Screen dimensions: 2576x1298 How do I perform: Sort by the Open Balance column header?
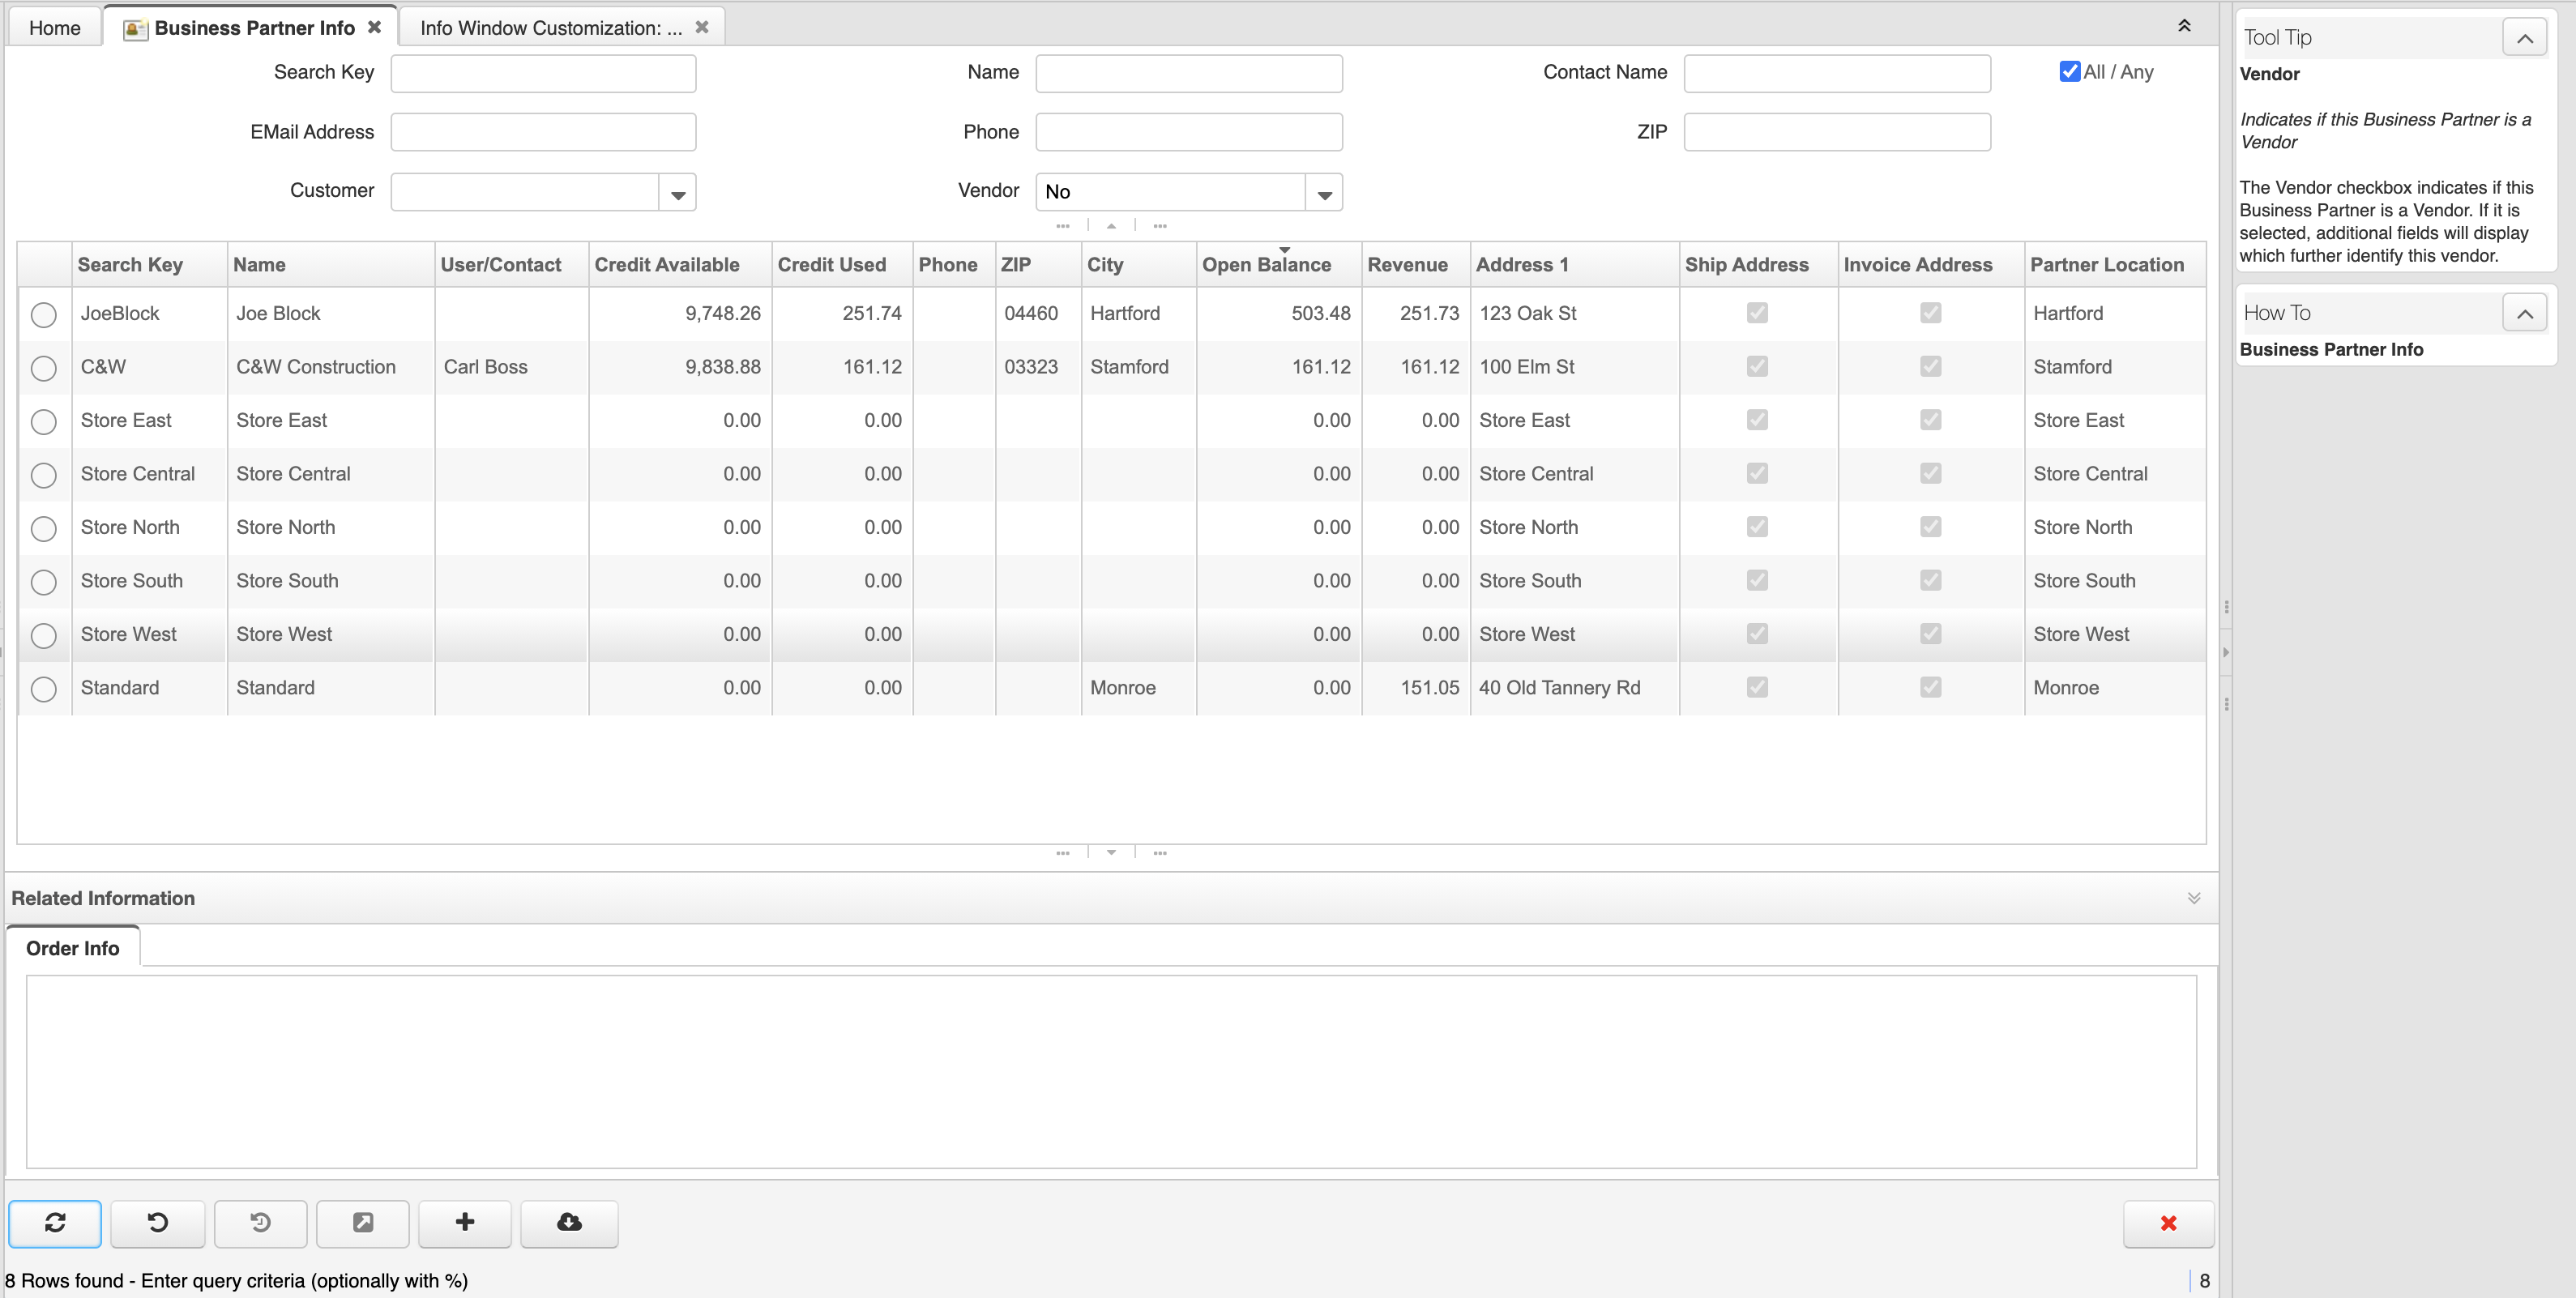pos(1266,265)
